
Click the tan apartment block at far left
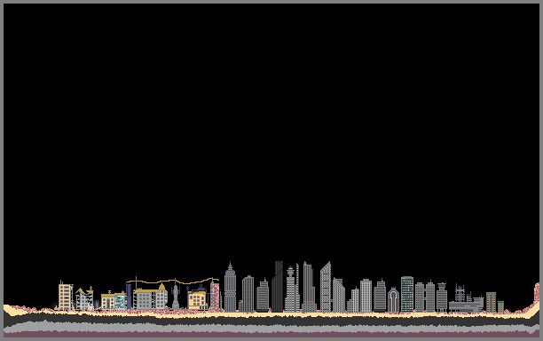coord(66,296)
